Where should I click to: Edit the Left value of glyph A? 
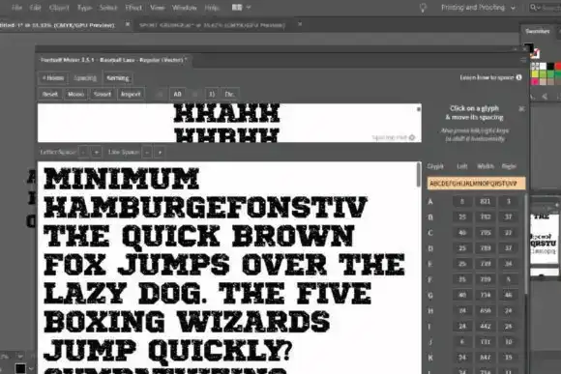(x=462, y=201)
